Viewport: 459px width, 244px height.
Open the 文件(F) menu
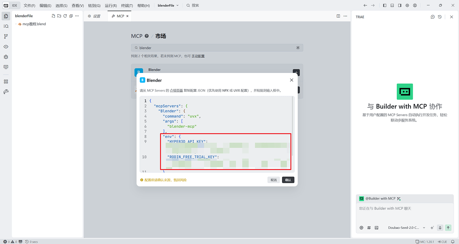[30, 6]
